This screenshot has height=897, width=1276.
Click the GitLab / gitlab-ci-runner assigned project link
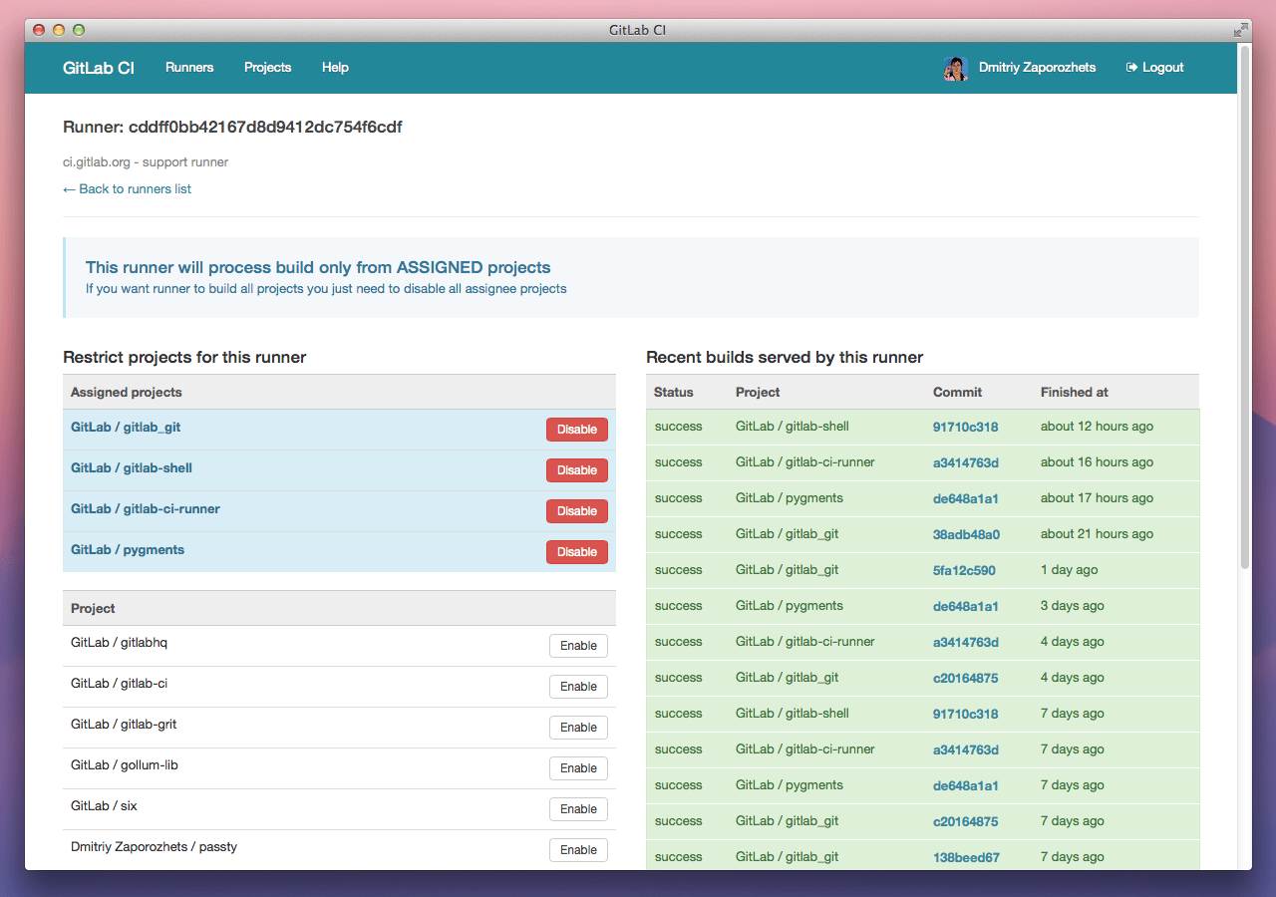(x=145, y=508)
